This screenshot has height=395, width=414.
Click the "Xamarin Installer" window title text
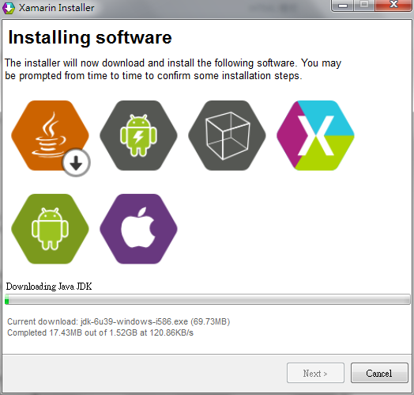click(57, 8)
